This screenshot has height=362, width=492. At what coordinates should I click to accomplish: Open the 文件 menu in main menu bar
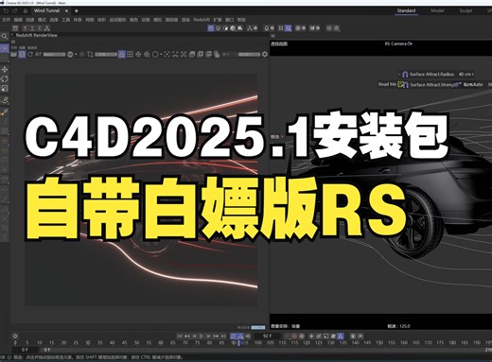(7, 20)
